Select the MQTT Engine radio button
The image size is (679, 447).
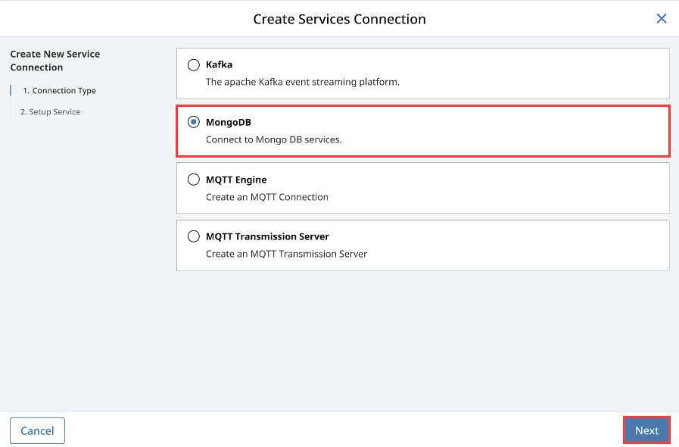click(194, 180)
